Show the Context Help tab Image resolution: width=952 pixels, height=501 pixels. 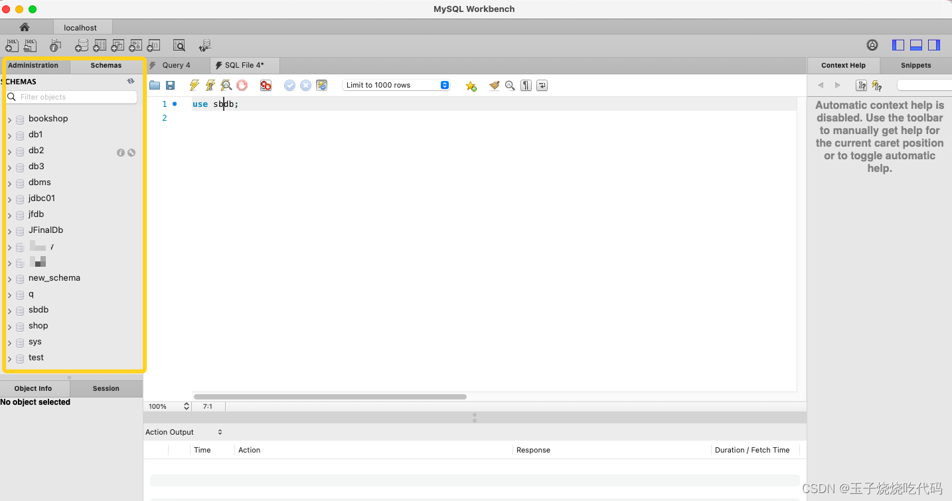[843, 65]
